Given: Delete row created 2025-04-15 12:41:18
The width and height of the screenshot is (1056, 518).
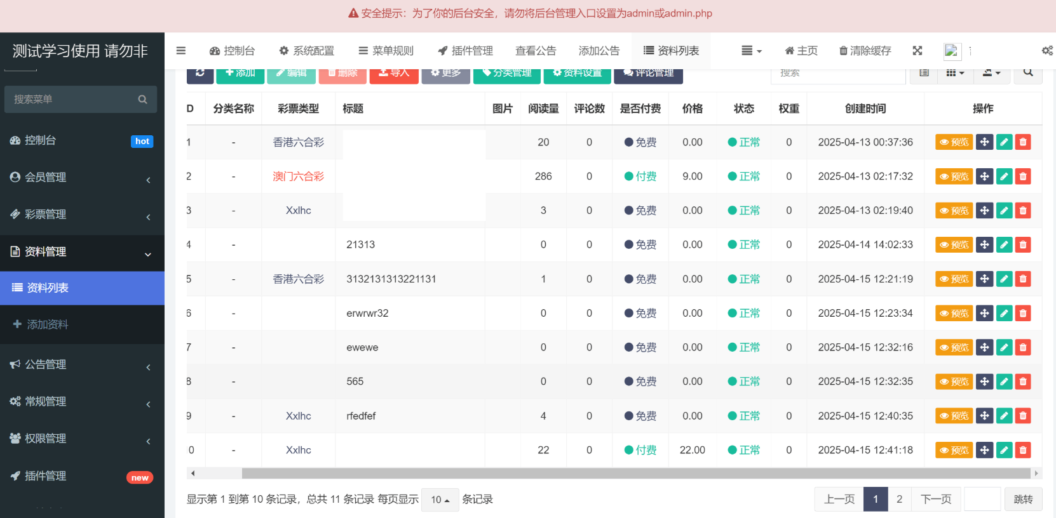Looking at the screenshot, I should point(1023,451).
